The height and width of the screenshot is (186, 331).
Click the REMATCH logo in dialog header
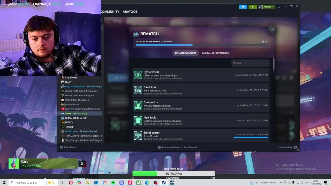tap(136, 34)
